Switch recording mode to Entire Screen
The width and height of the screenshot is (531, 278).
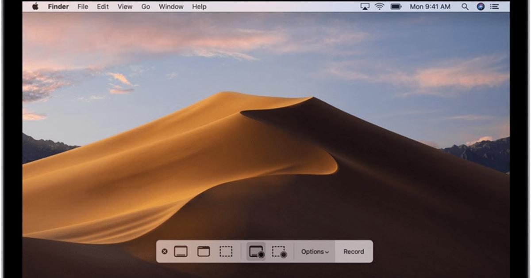(256, 252)
